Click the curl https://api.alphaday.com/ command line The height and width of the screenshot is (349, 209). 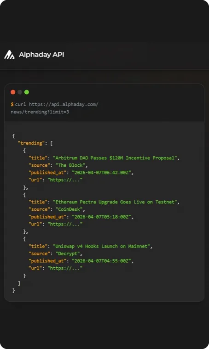click(x=57, y=104)
